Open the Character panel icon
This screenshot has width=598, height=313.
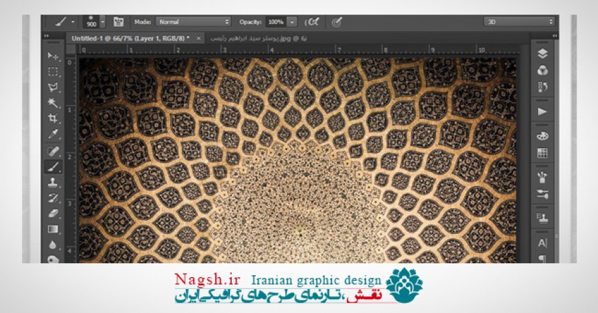point(542,243)
